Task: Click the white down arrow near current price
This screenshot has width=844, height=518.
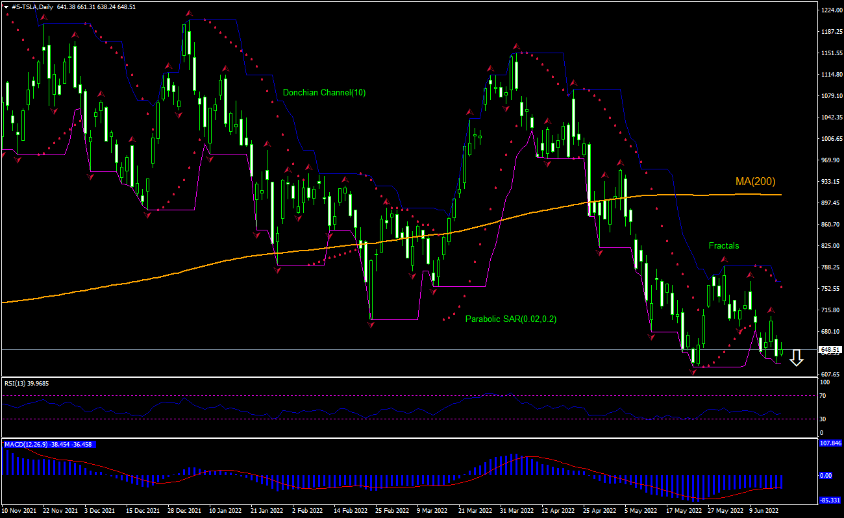Action: point(797,358)
